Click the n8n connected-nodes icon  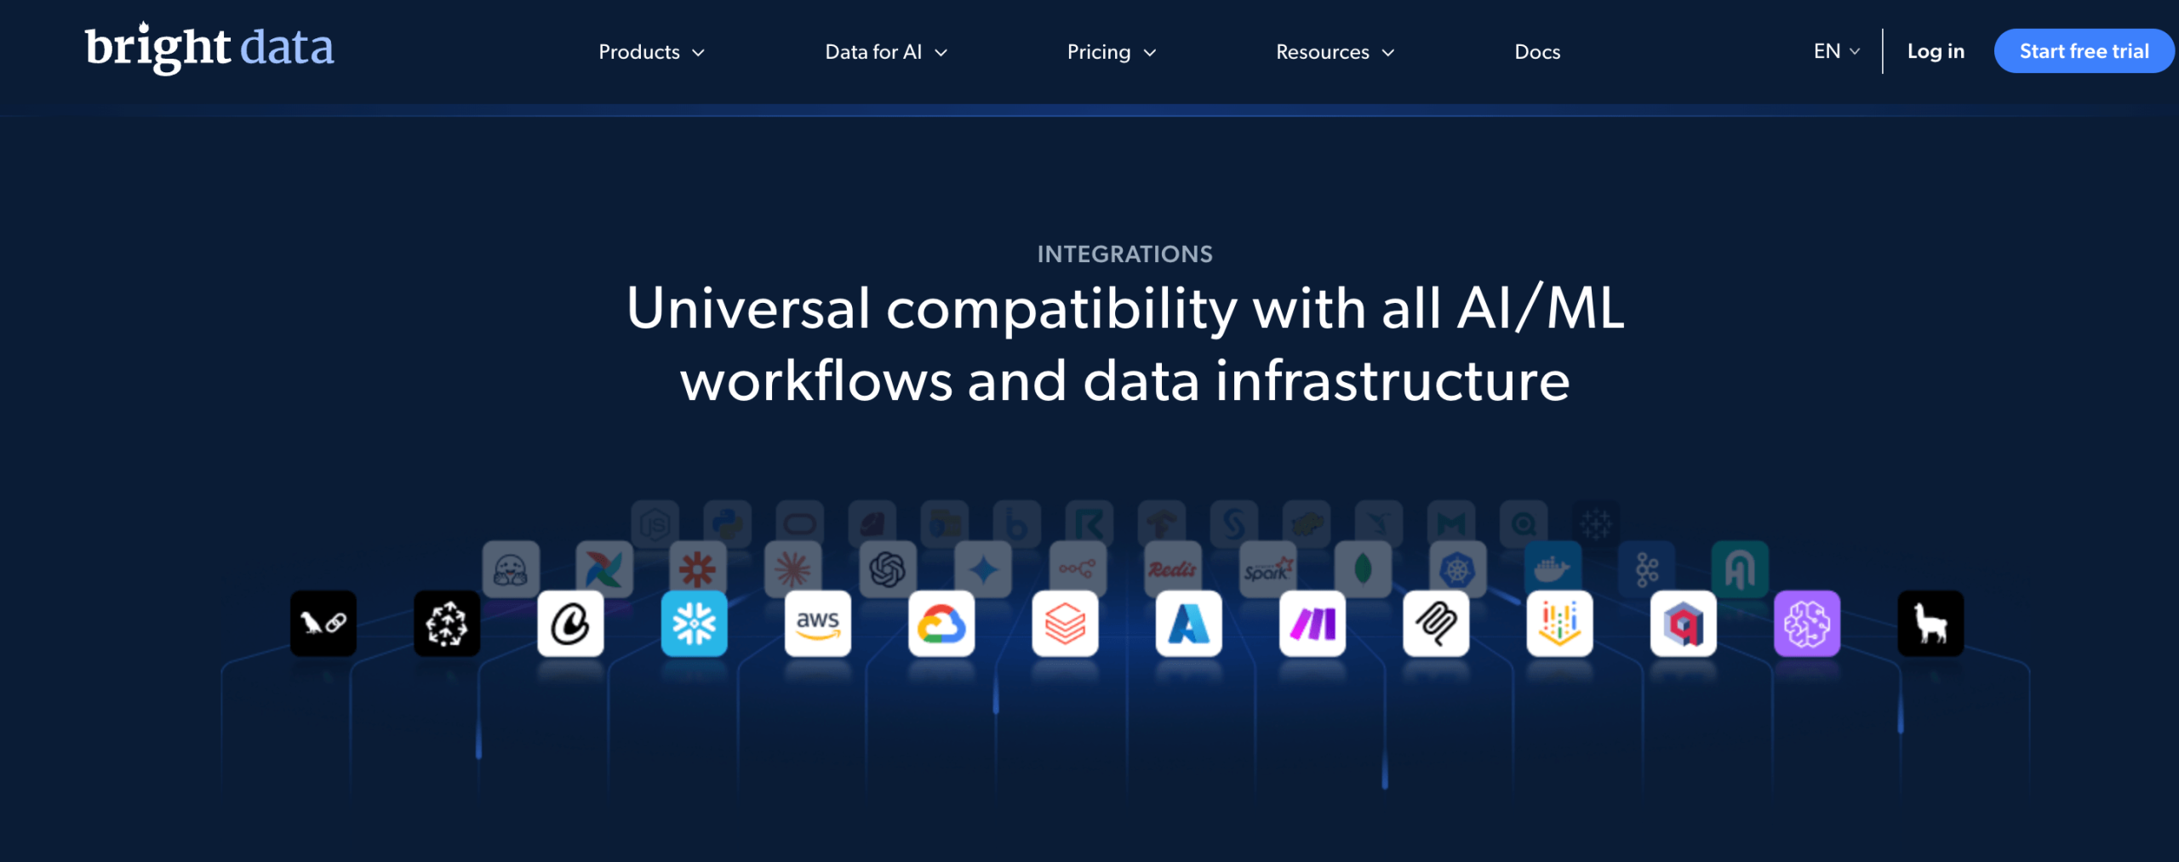(1078, 569)
